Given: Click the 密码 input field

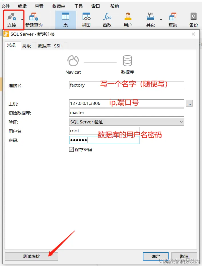Looking at the screenshot, I should [104, 140].
